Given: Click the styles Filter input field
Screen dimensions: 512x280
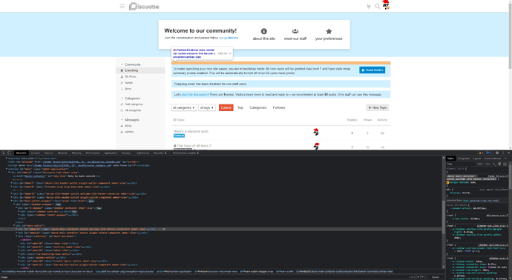Looking at the screenshot, I should tap(460, 164).
